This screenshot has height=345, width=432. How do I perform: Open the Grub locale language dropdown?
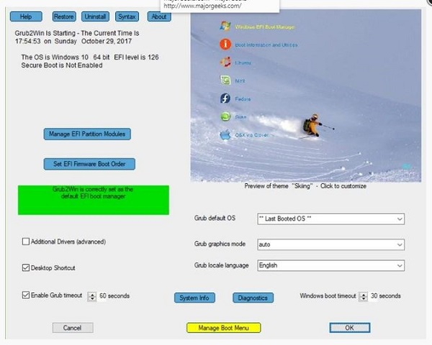click(331, 265)
